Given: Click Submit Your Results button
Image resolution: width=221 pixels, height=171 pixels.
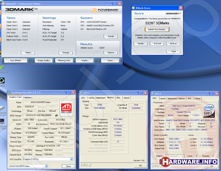Looking at the screenshot, I should click(157, 29).
